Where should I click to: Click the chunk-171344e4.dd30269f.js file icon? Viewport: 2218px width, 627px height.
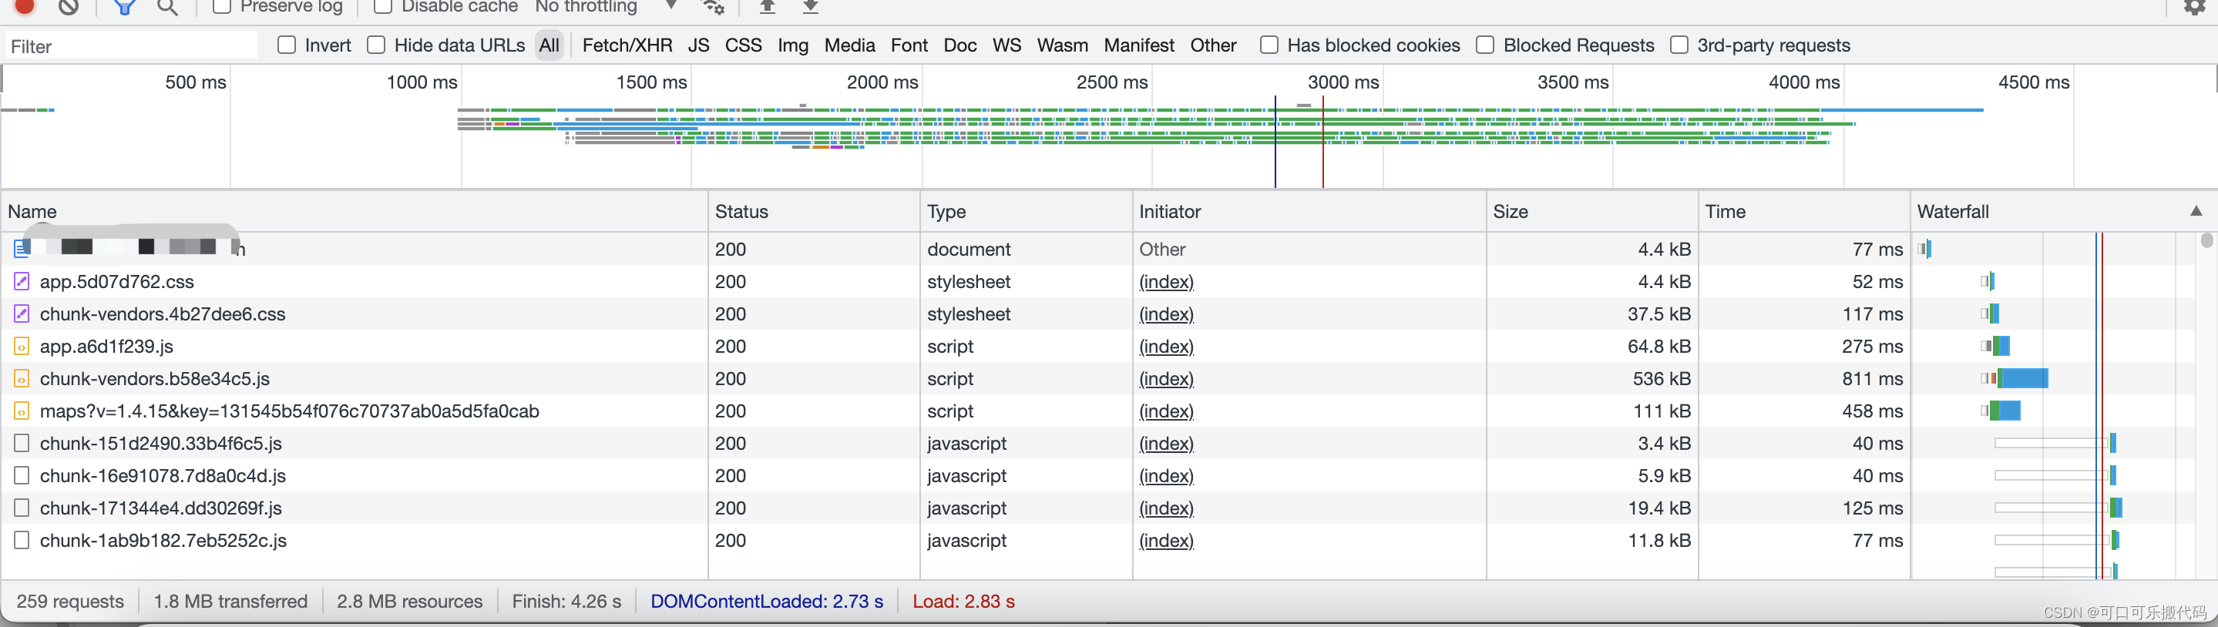point(22,508)
